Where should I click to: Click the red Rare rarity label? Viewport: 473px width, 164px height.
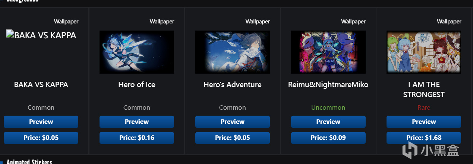click(424, 107)
